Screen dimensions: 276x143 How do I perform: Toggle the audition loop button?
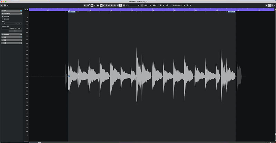(88, 5)
